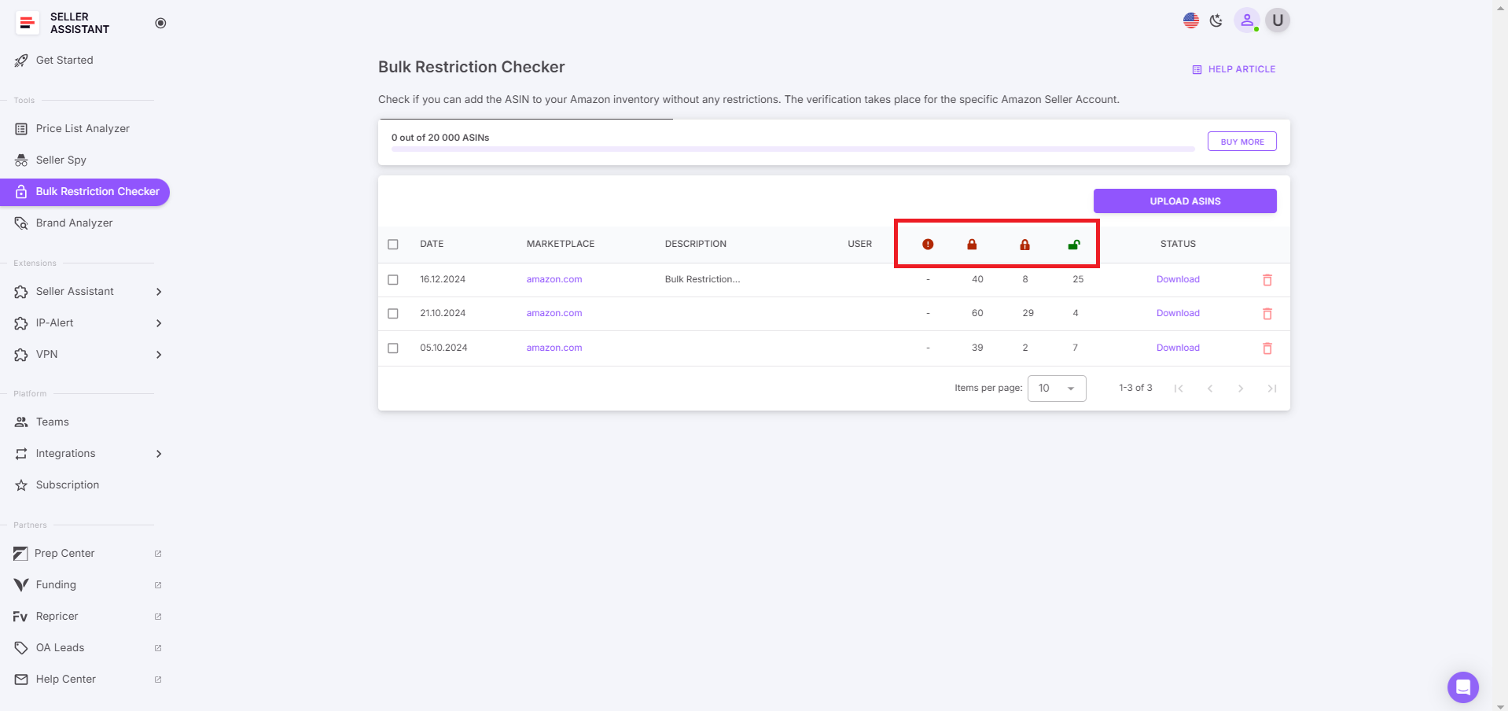This screenshot has height=711, width=1508.
Task: Open the Items per page dropdown
Action: (1056, 388)
